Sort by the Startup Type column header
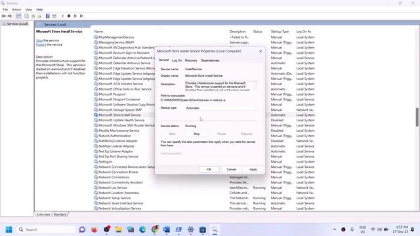Image resolution: width=420 pixels, height=236 pixels. click(280, 31)
